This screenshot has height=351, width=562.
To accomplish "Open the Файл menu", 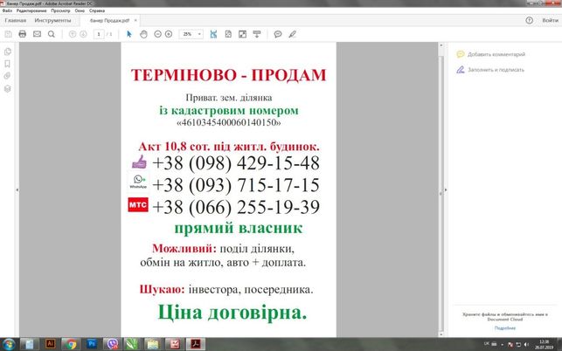I will 7,10.
